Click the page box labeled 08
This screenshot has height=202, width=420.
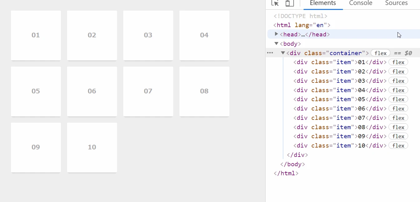tap(204, 92)
